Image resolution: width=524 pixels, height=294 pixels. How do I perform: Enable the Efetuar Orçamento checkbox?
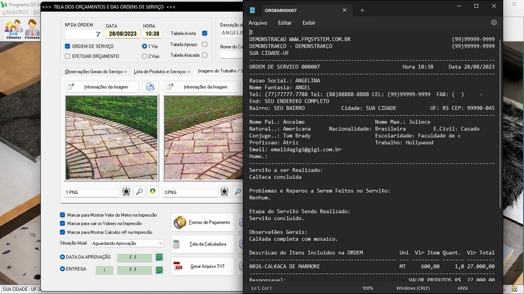[x=67, y=57]
